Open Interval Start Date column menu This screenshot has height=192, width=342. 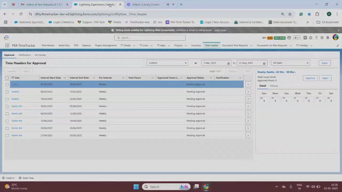tap(65, 78)
